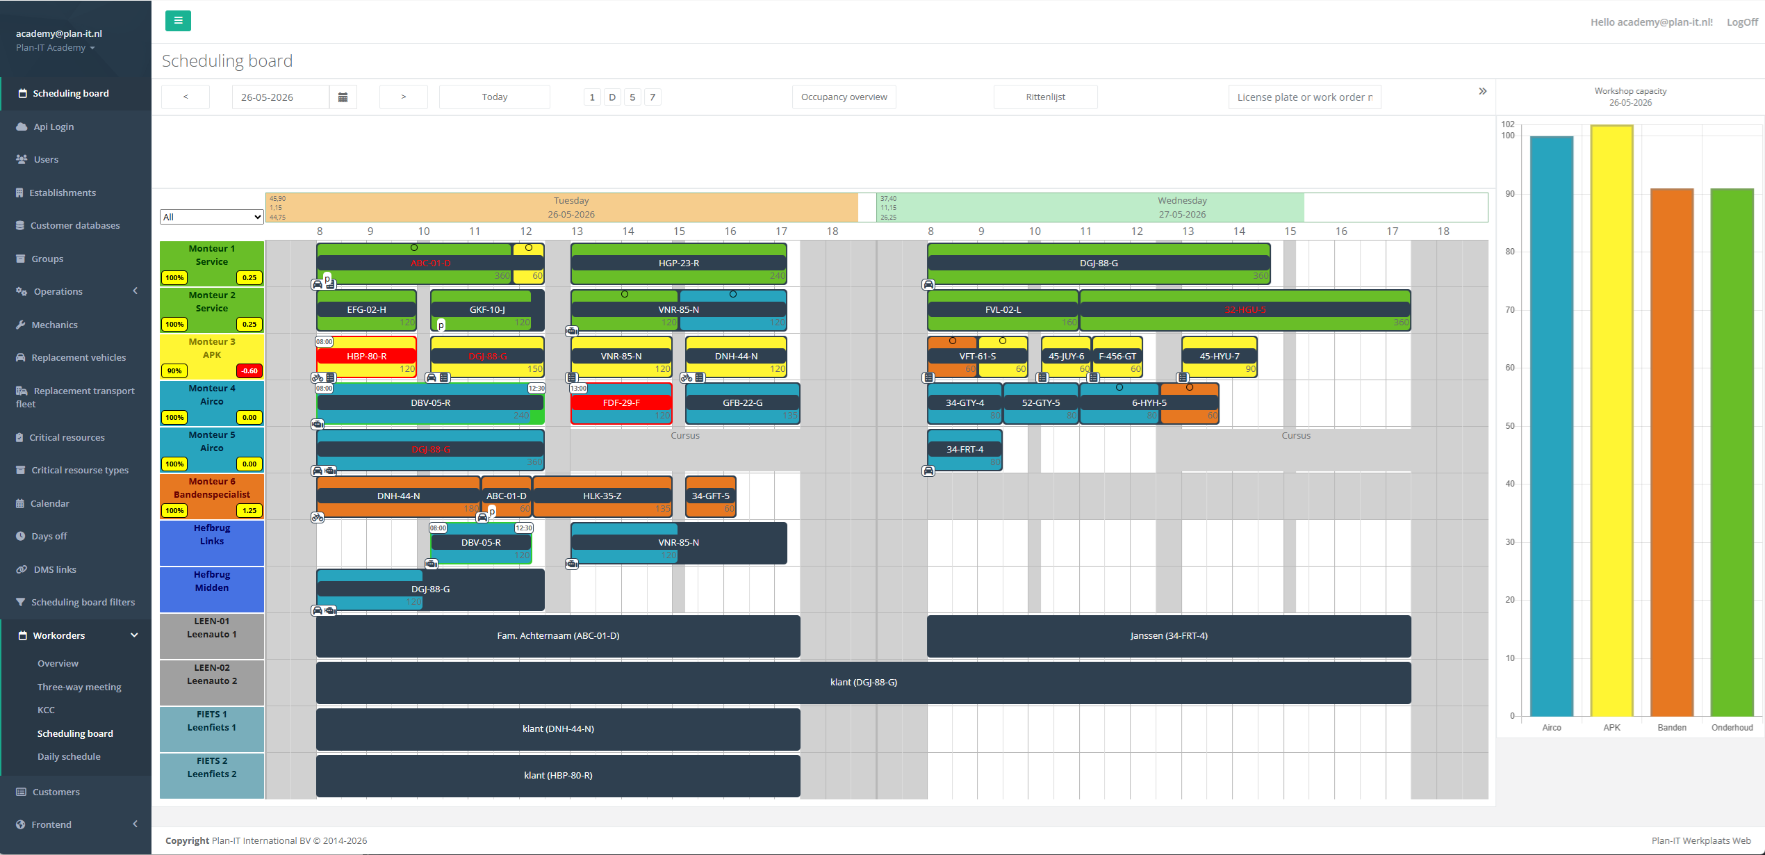Image resolution: width=1765 pixels, height=855 pixels.
Task: Open Fam. Achternaam (ABC-01-D) loan car booking
Action: pos(558,636)
